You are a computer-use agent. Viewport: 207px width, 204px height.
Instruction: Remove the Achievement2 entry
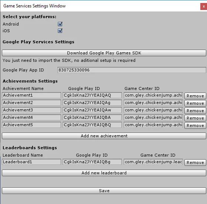click(195, 103)
